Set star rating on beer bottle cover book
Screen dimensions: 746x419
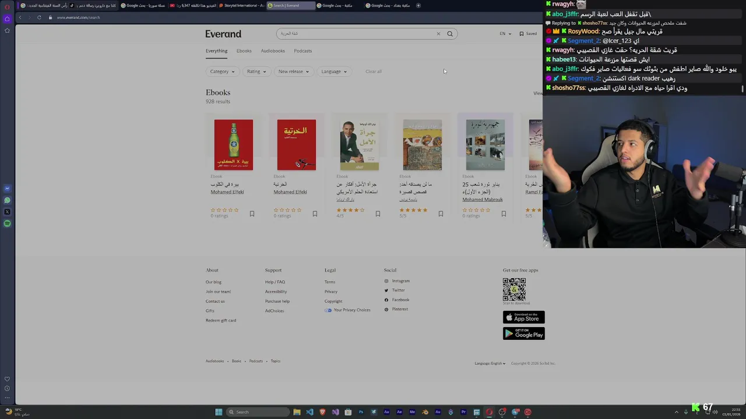pos(224,210)
